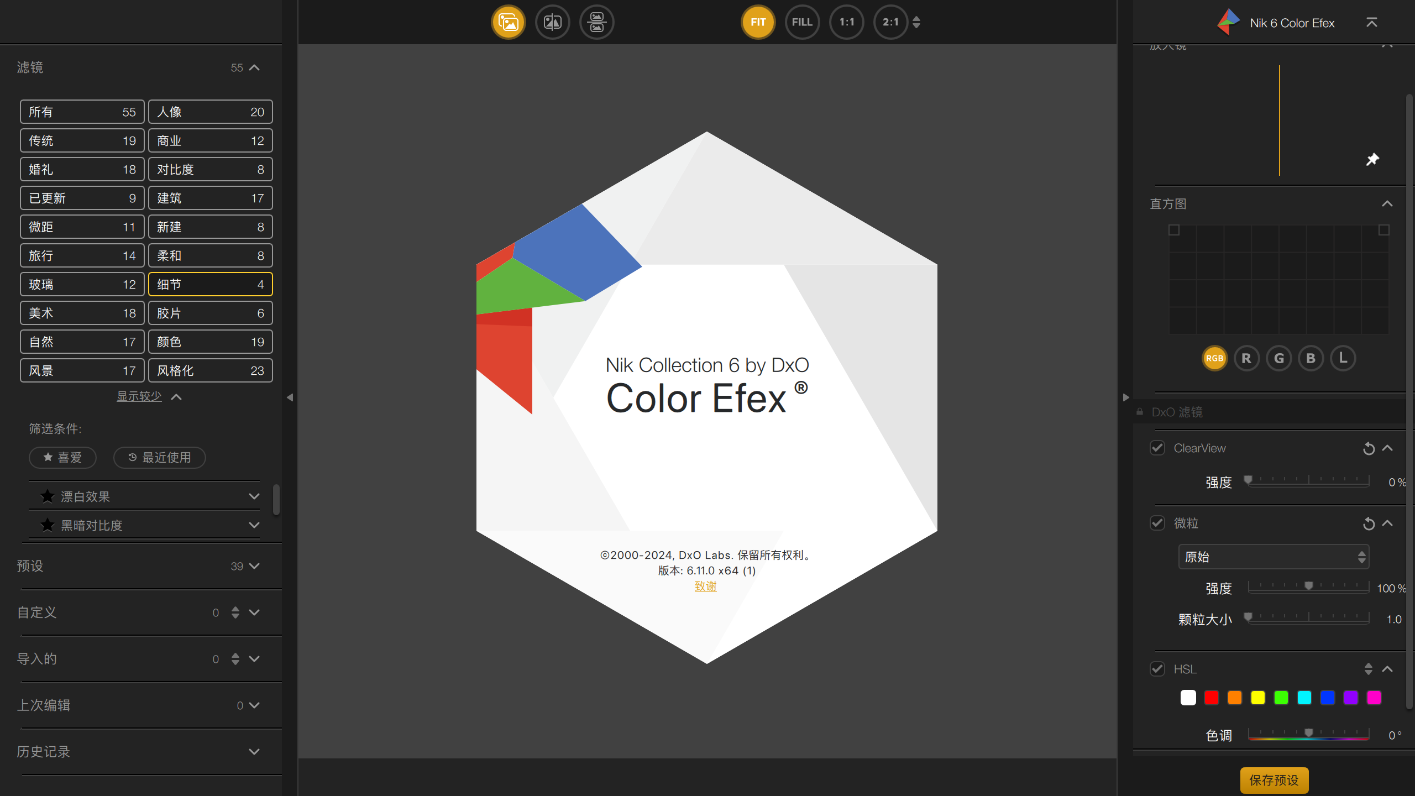Open the 原始 grain type dropdown
1415x796 pixels.
[1273, 557]
